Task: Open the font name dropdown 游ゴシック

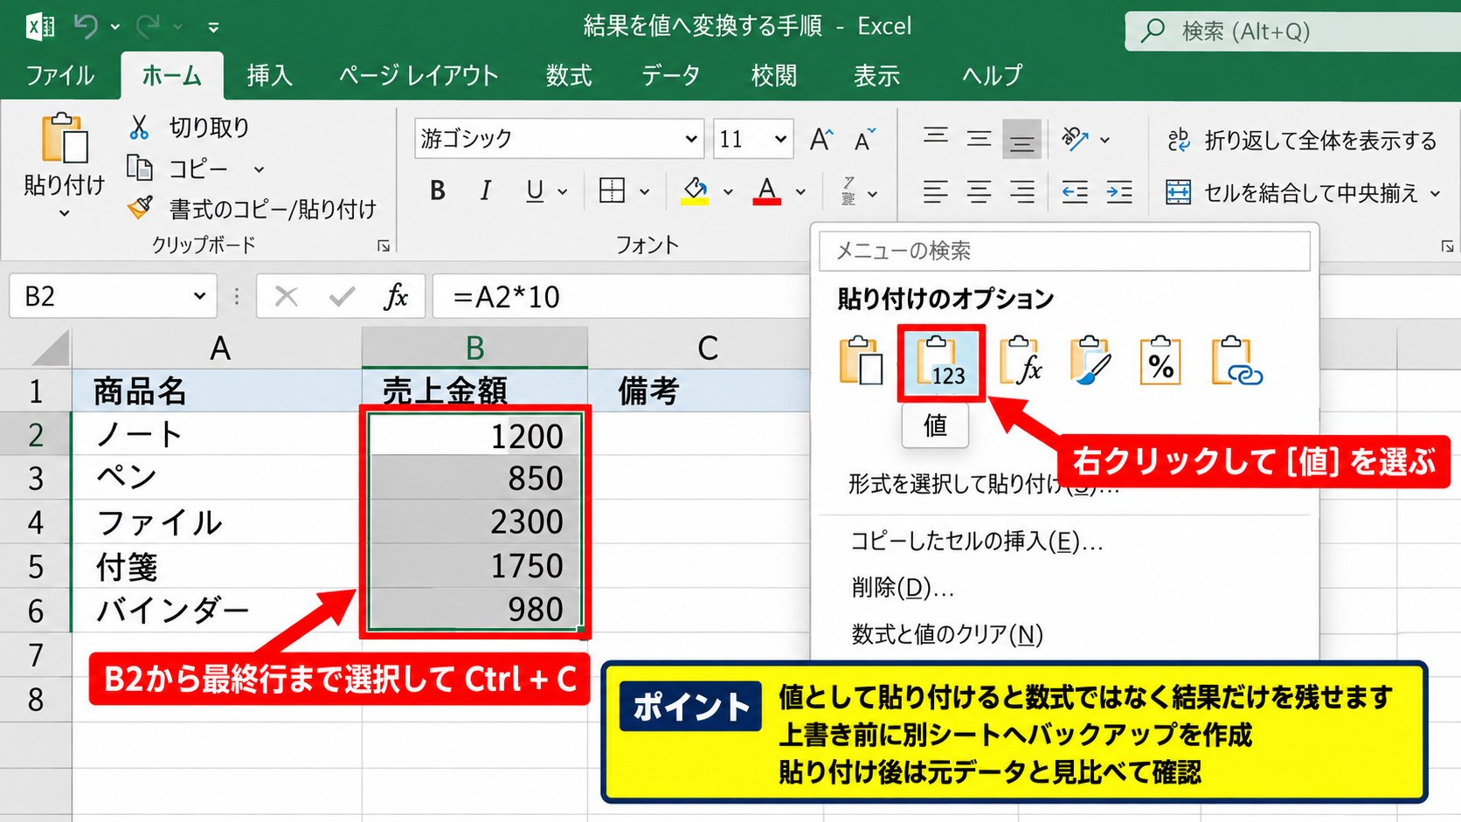Action: point(690,139)
